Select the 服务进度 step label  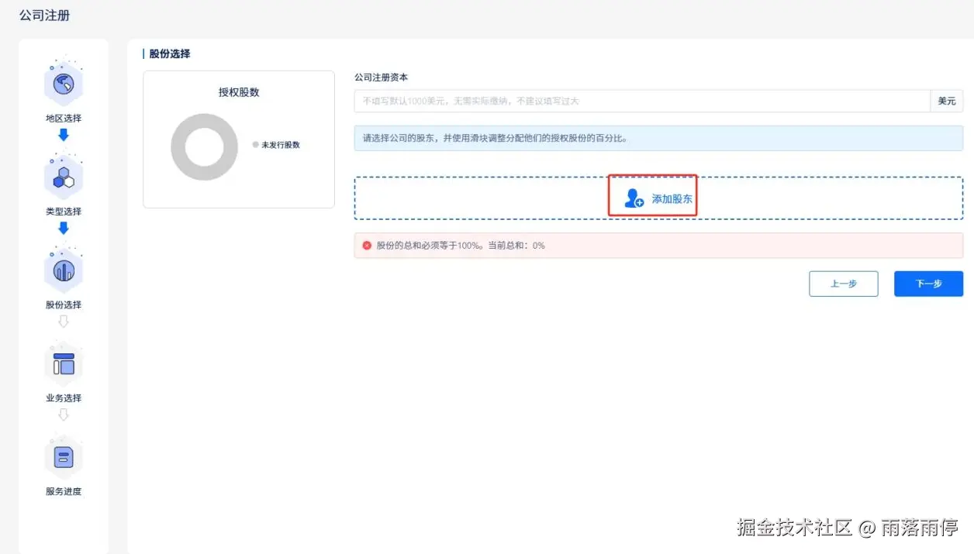coord(64,491)
